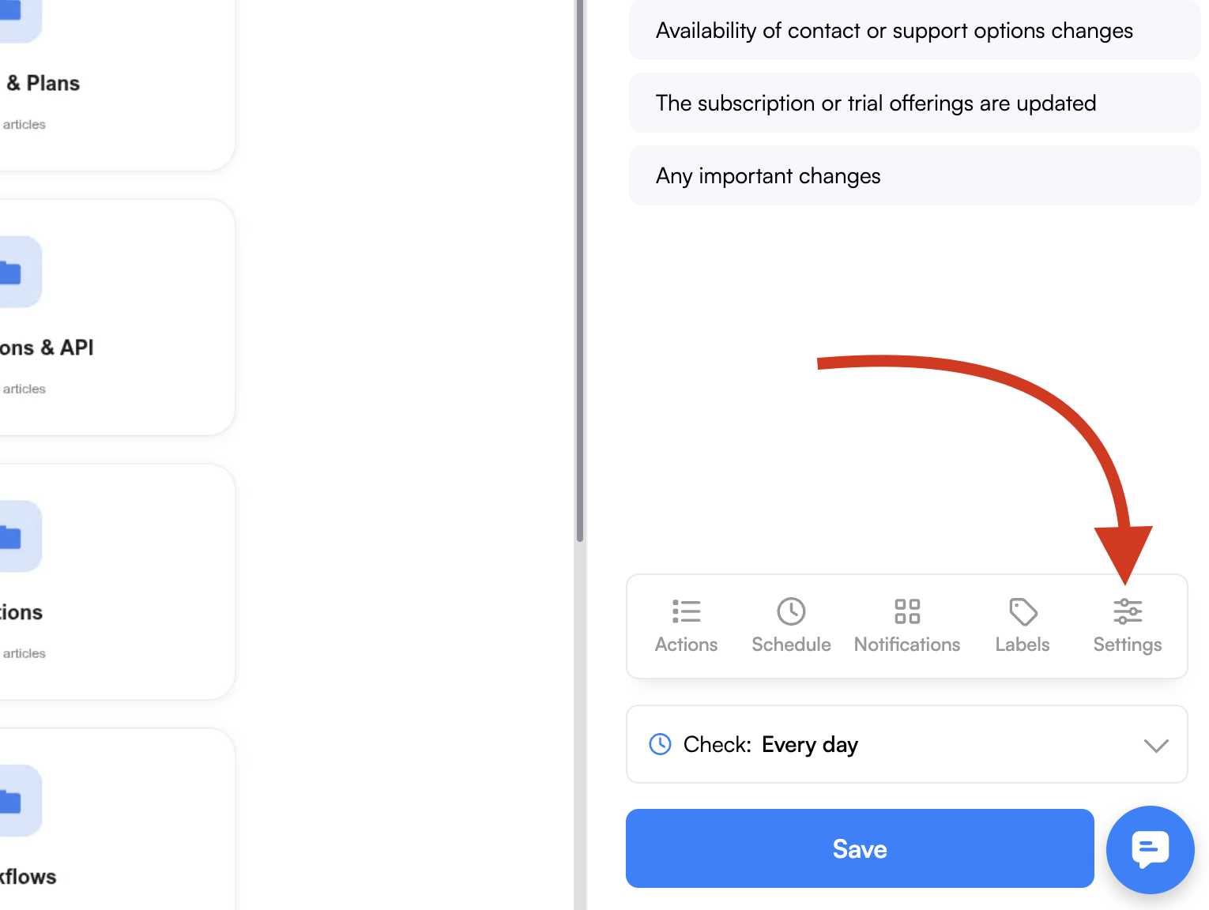Click the Save button

coord(860,848)
